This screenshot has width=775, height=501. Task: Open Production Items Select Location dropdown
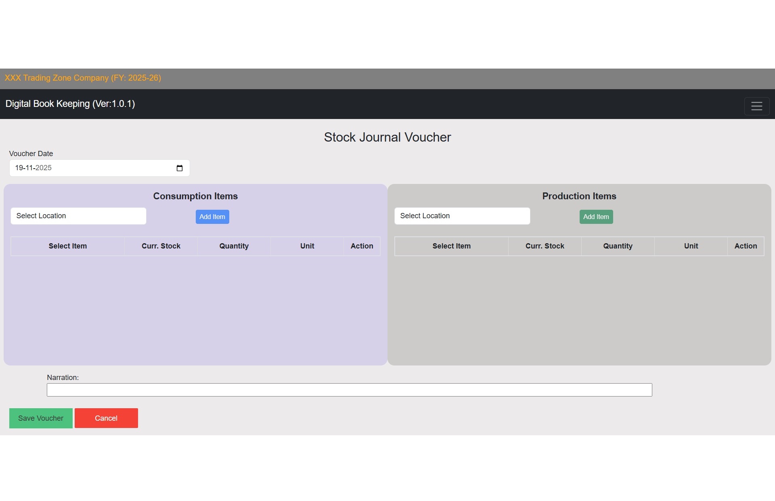462,216
